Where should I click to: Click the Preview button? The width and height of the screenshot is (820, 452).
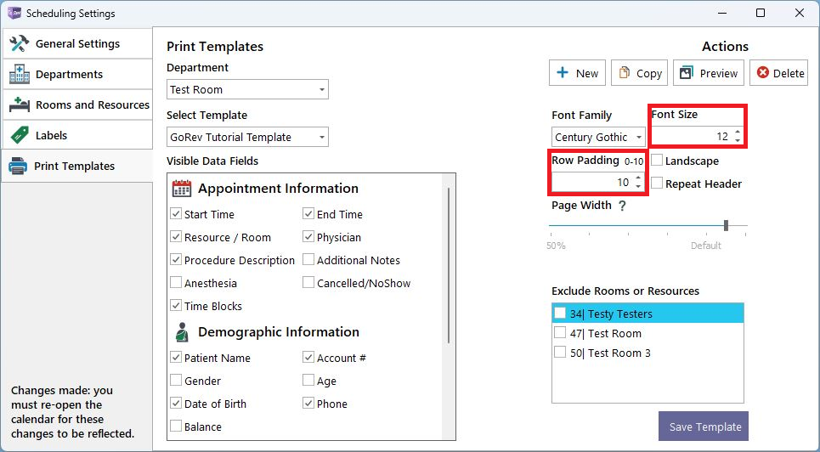(709, 73)
